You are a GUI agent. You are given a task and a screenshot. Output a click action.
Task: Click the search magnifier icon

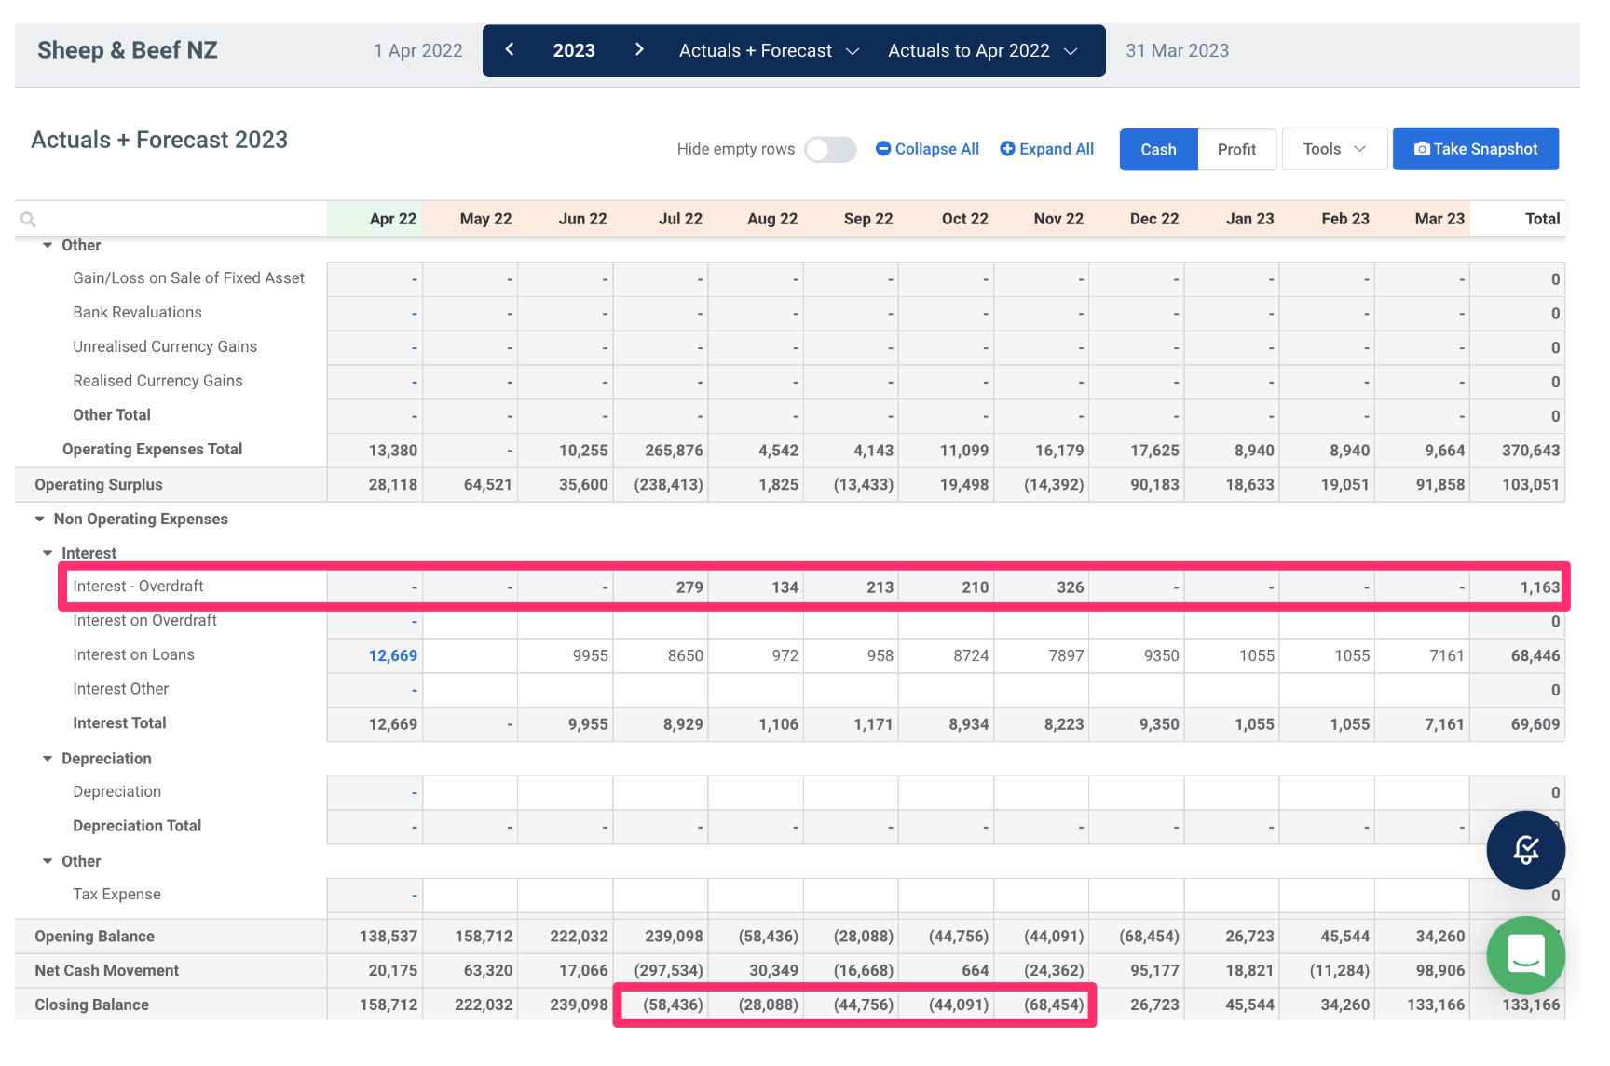28,220
